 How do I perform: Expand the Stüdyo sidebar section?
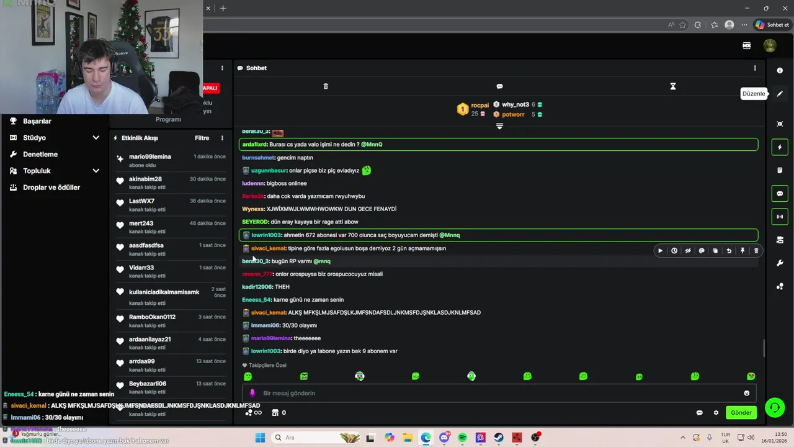96,138
